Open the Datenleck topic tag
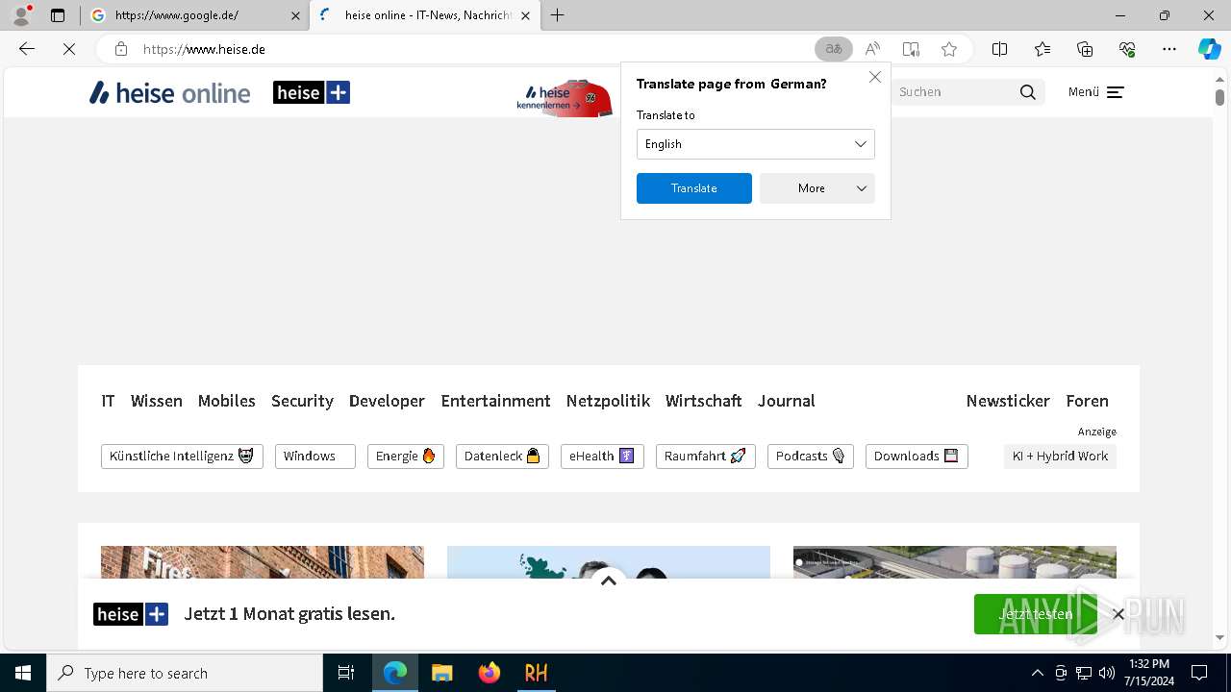The width and height of the screenshot is (1231, 692). click(502, 457)
